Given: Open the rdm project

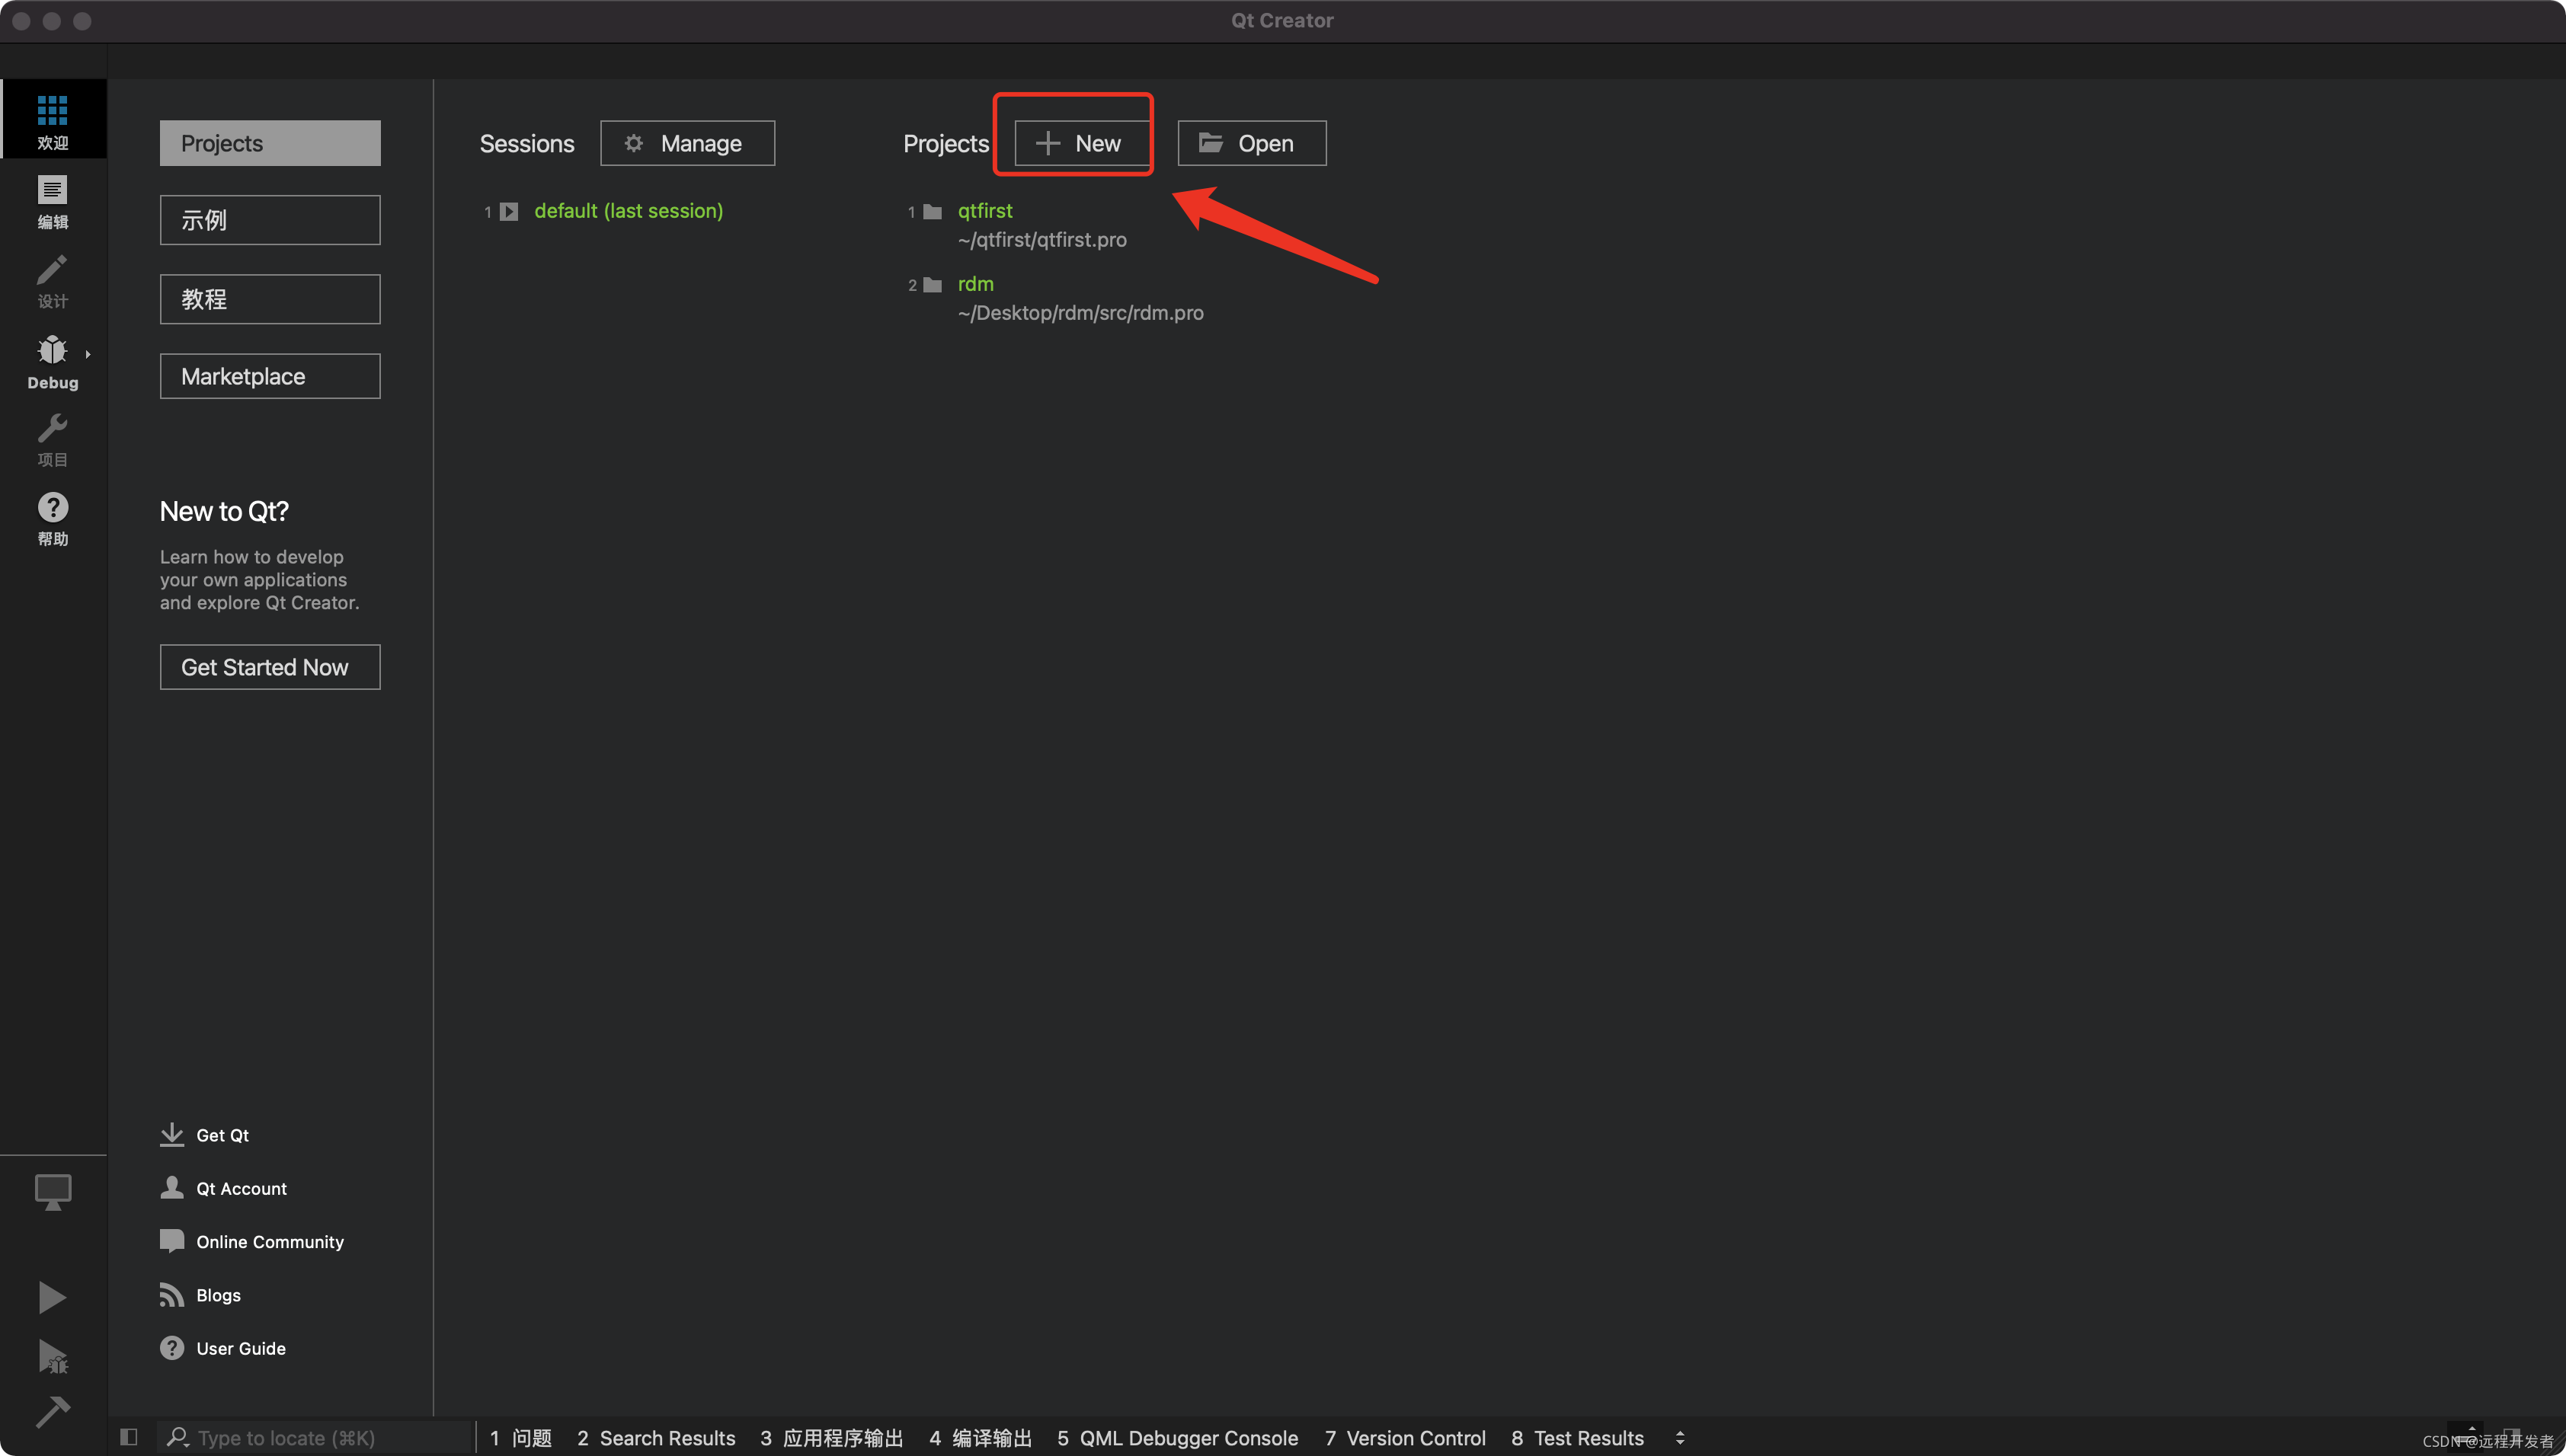Looking at the screenshot, I should pos(975,284).
